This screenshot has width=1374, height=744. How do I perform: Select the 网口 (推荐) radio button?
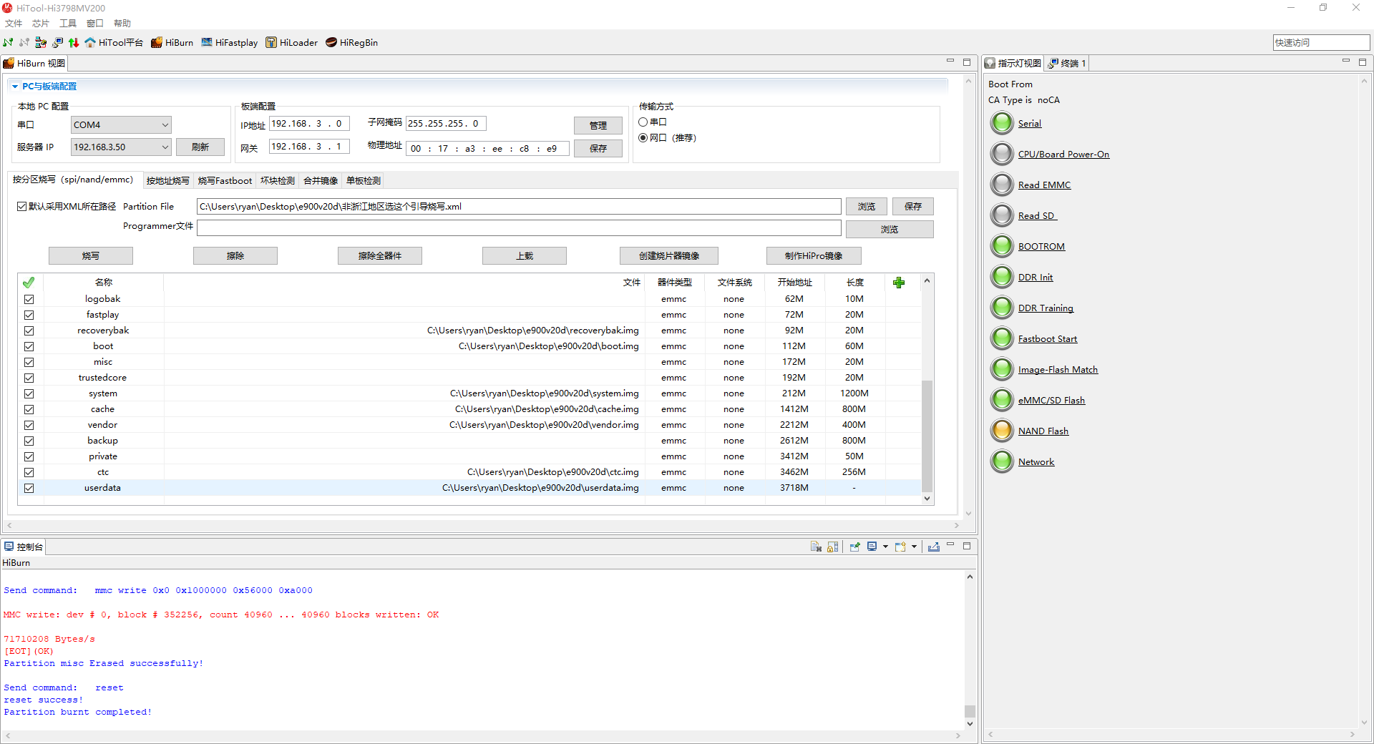pyautogui.click(x=643, y=138)
